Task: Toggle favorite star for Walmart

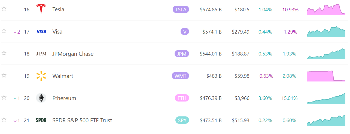Action: [4, 75]
